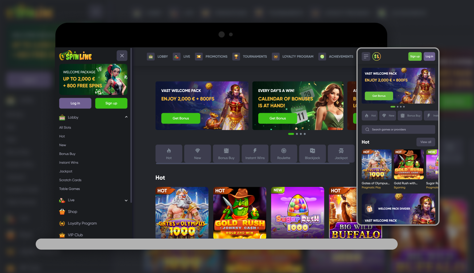Select the Instant Wins category tile

(255, 153)
